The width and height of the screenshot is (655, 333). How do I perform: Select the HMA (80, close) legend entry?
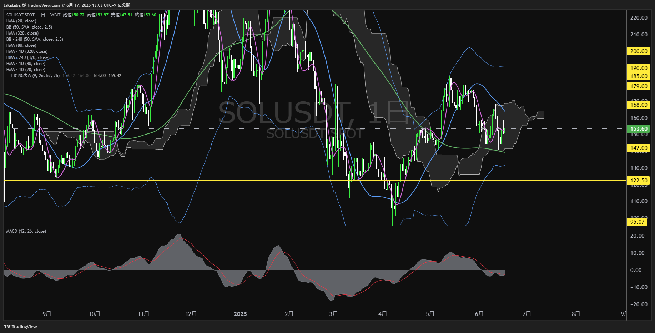[x=21, y=45]
